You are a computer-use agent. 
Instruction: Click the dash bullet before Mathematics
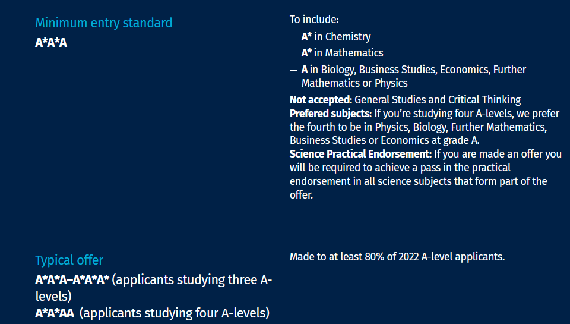[x=294, y=54]
